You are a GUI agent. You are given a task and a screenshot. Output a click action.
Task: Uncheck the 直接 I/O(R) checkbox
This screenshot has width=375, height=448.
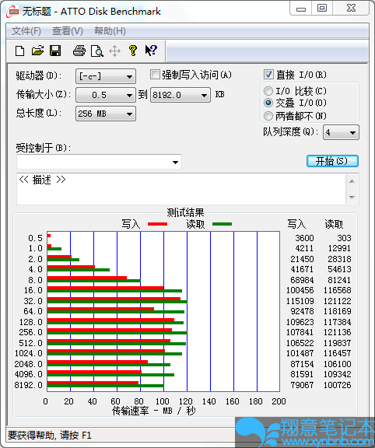(268, 75)
